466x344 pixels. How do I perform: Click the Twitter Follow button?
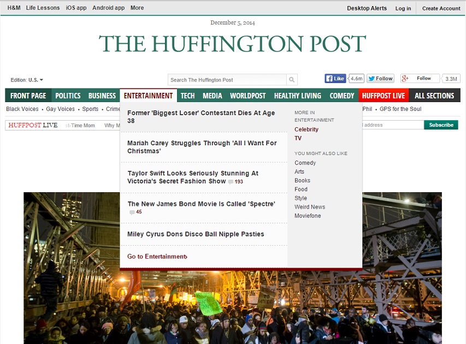coord(380,78)
